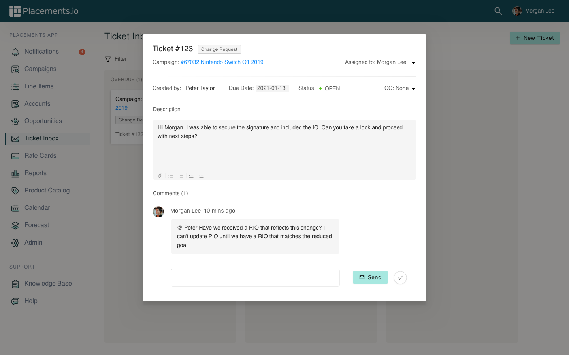Decrease indent in description editor
The width and height of the screenshot is (569, 355).
pos(202,176)
